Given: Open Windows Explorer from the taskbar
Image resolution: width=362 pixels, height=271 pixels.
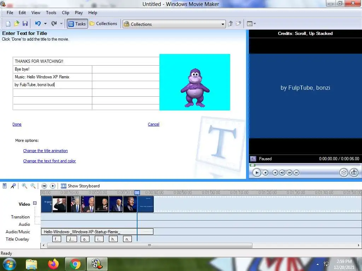Looking at the screenshot, I should click(31, 264).
